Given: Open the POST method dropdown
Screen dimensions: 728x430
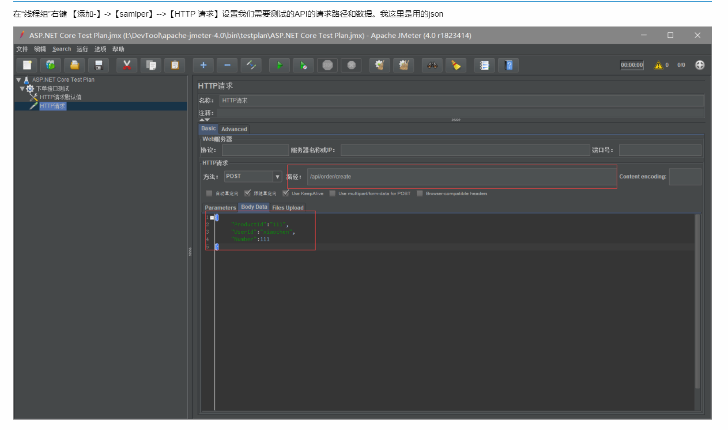Looking at the screenshot, I should click(x=277, y=177).
